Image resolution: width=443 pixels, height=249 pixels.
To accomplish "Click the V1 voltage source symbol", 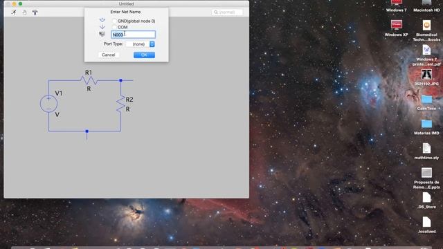I will 48,104.
